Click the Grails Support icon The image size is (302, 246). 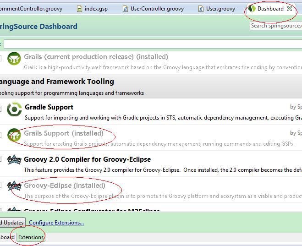tap(14, 135)
